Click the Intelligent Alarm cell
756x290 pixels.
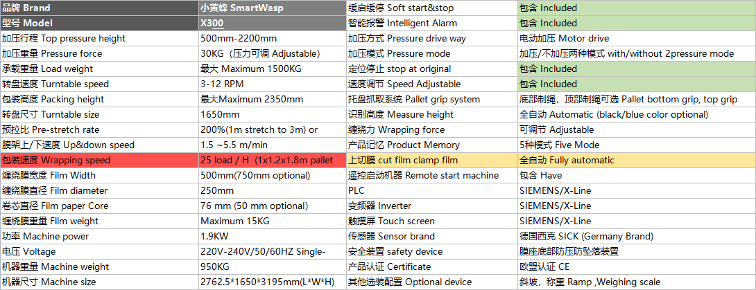click(431, 23)
